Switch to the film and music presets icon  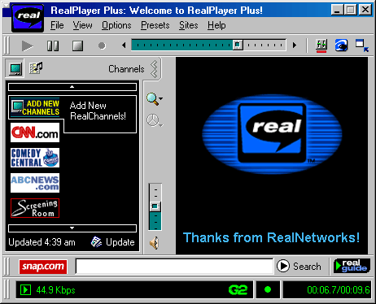point(36,68)
